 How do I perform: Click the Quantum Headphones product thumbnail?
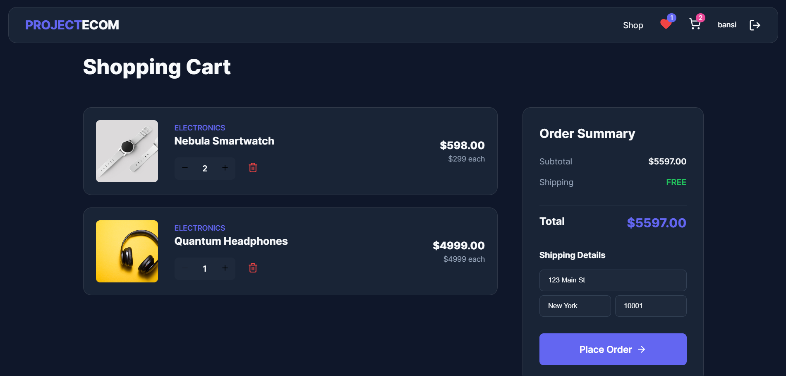click(x=127, y=251)
